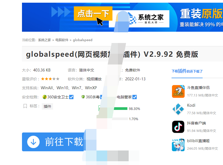Switch to the 下载插件的还下载了 tab
223x165 pixels.
coord(187,71)
